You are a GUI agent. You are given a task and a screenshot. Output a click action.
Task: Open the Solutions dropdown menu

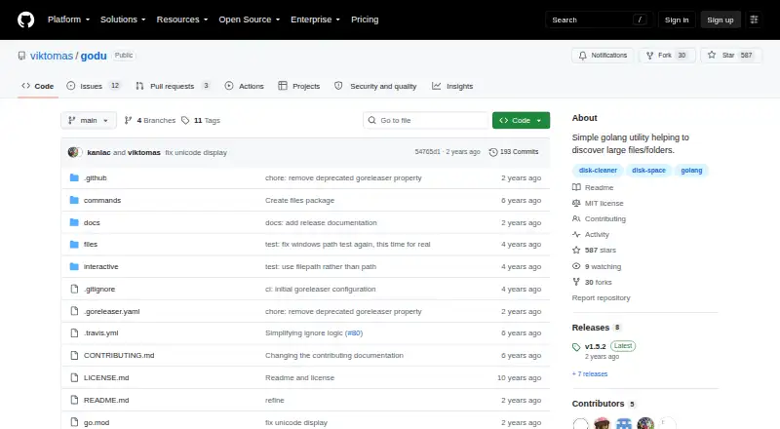(123, 19)
